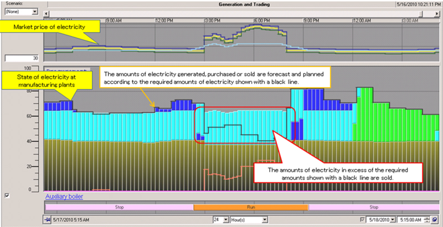The image size is (443, 227).
Task: Select the orange Run segment of boiler schedule
Action: 250,207
